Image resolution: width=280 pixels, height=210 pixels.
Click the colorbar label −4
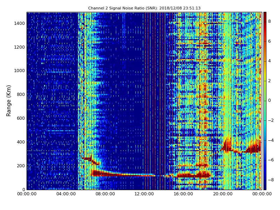(x=271, y=140)
